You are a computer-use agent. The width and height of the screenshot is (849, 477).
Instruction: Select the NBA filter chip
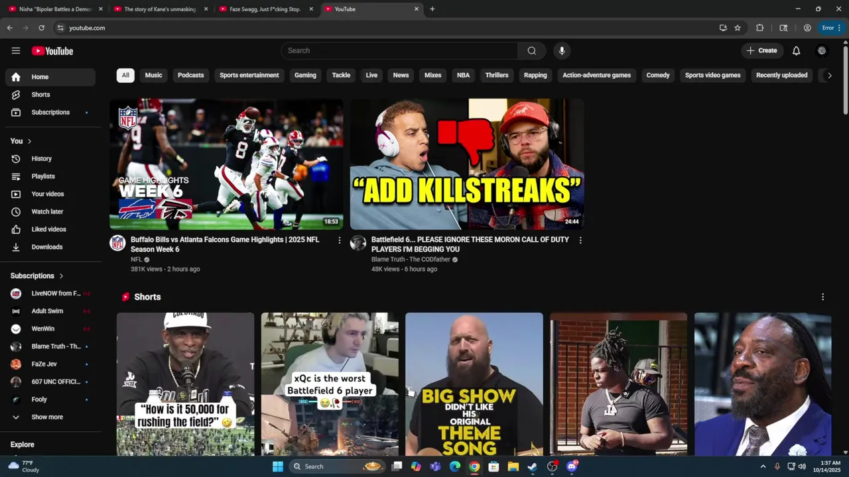[x=464, y=76]
